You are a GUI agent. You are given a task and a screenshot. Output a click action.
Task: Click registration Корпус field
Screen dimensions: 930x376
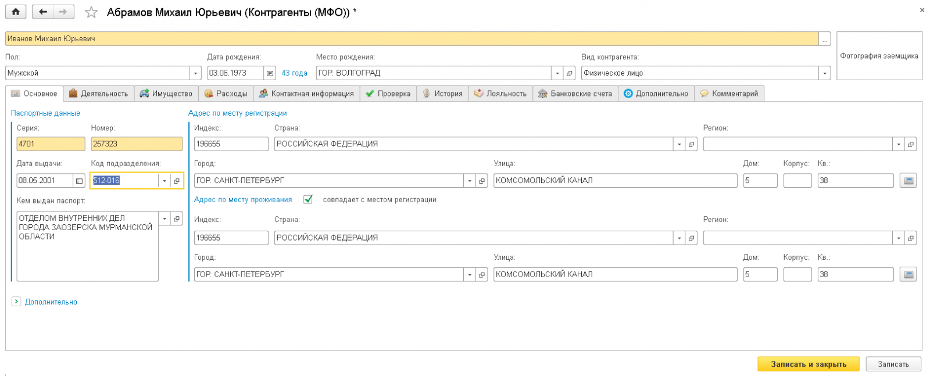[797, 181]
